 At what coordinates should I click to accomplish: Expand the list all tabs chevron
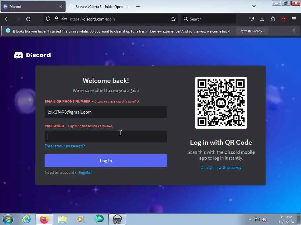pos(254,6)
